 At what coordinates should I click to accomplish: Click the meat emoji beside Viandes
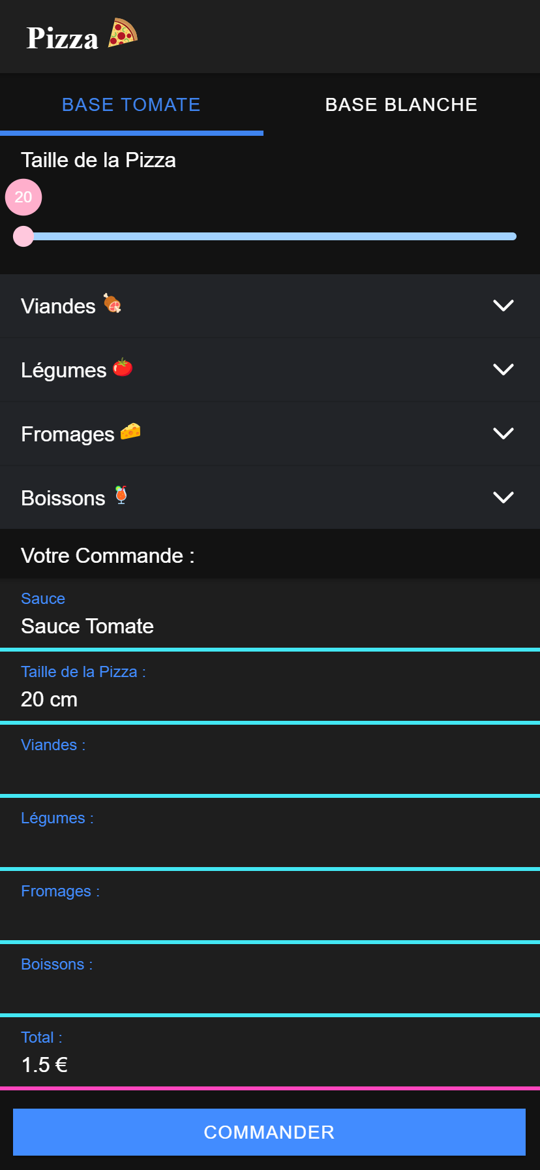[113, 304]
